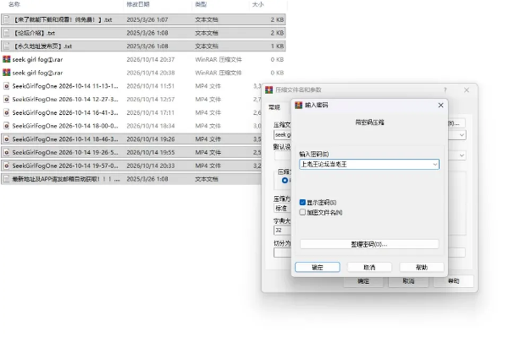Image resolution: width=509 pixels, height=337 pixels.
Task: Select the icon of 【永久地址发布页】.txt
Action: click(6, 46)
